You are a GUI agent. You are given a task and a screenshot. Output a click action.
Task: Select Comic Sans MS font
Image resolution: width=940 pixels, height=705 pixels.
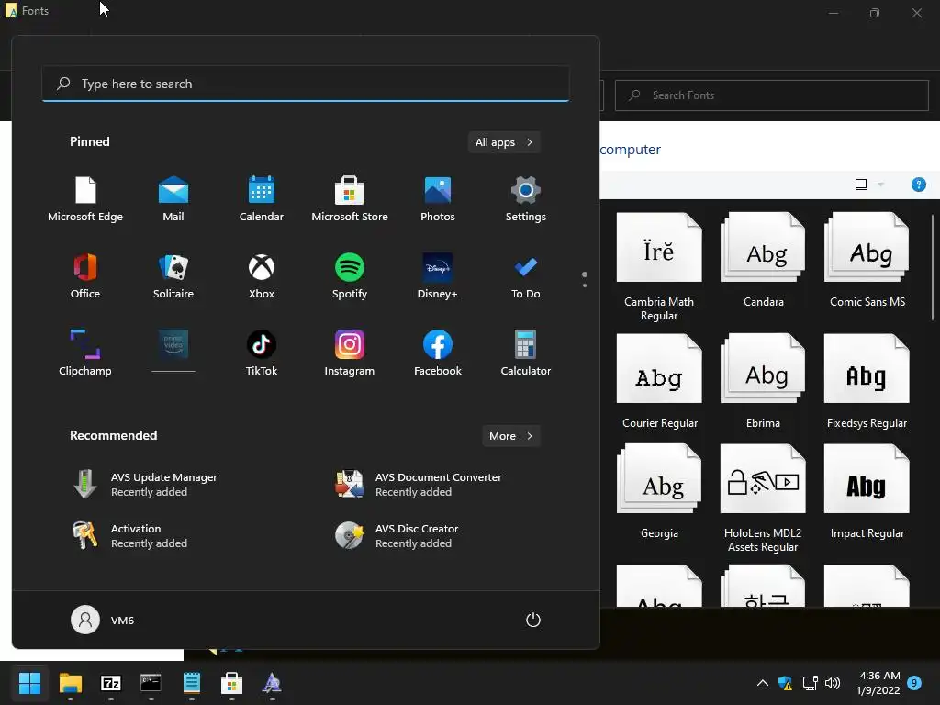tap(867, 260)
